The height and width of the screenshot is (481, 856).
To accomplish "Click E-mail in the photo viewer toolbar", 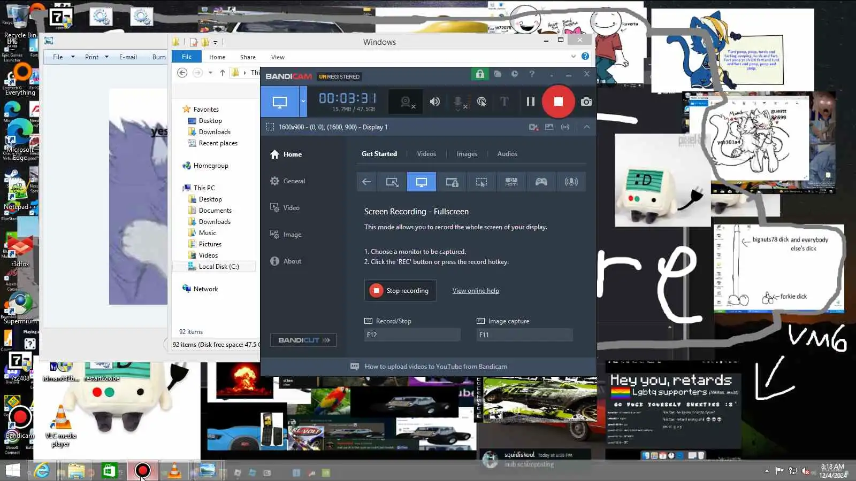I will tap(128, 57).
